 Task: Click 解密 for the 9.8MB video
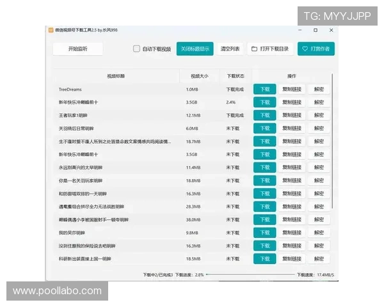pos(319,233)
